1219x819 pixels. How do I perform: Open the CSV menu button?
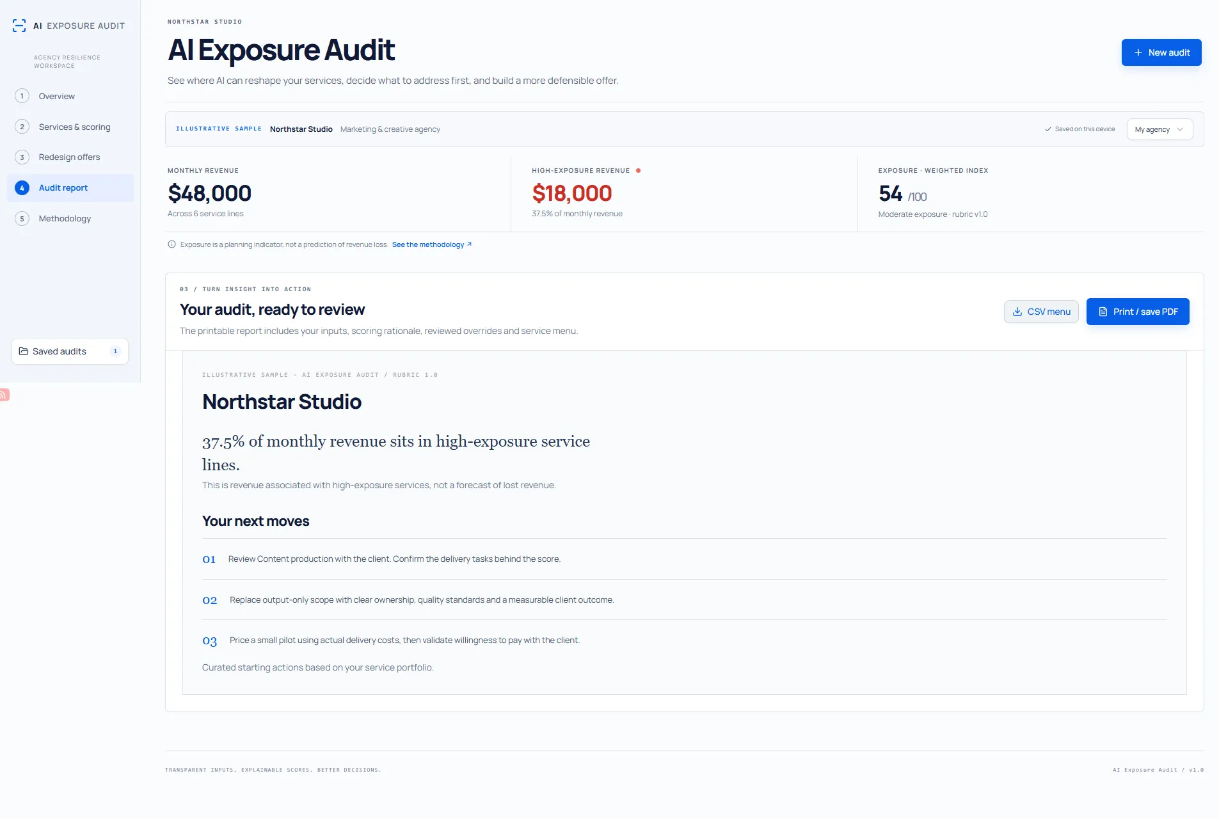pos(1041,312)
